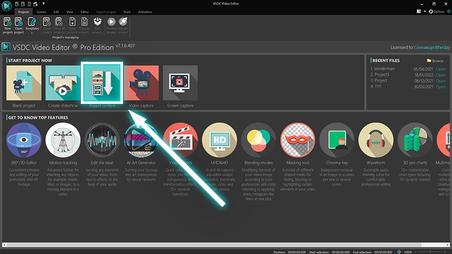452x254 pixels.
Task: Open the Templates dropdown in ribbon
Action: pyautogui.click(x=32, y=26)
